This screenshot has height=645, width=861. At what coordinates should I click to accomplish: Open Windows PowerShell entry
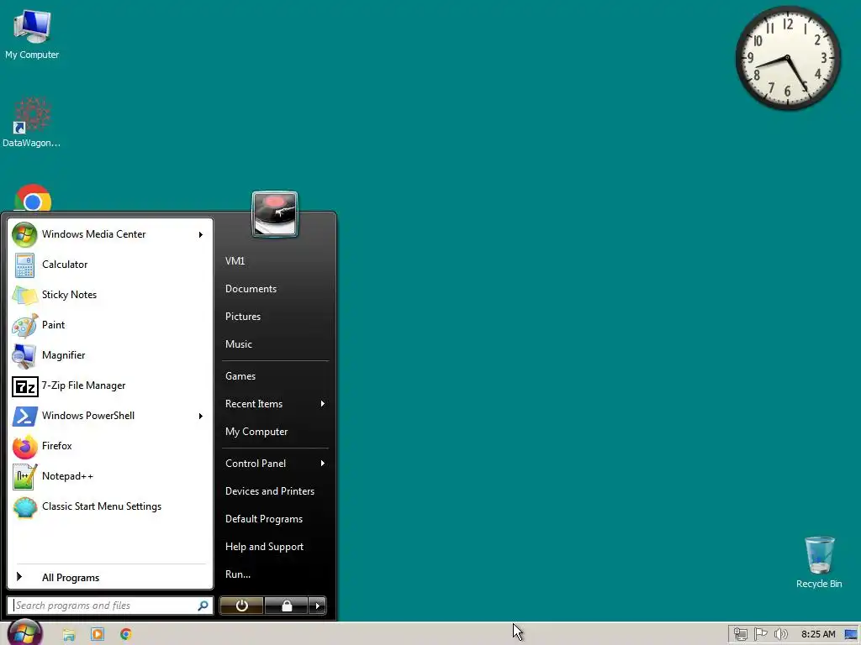click(x=110, y=416)
